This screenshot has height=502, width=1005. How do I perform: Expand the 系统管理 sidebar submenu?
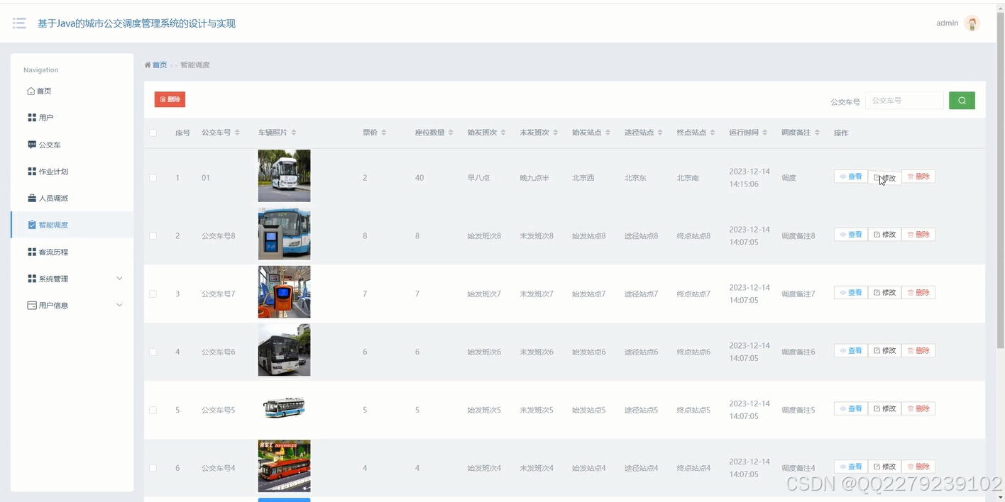coord(72,279)
